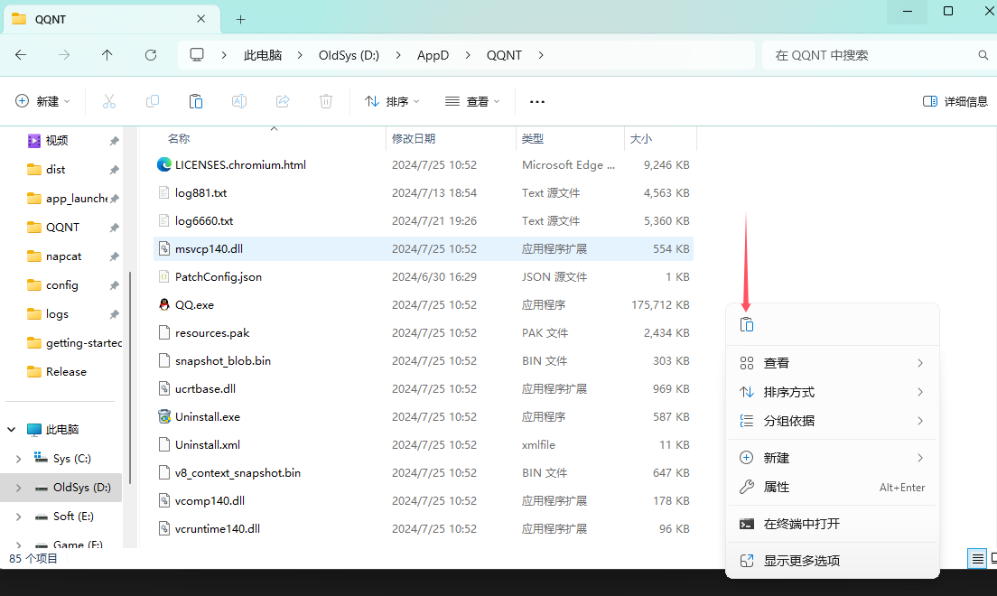The height and width of the screenshot is (596, 997).
Task: Expand the 此电脑 tree node
Action: [x=12, y=430]
